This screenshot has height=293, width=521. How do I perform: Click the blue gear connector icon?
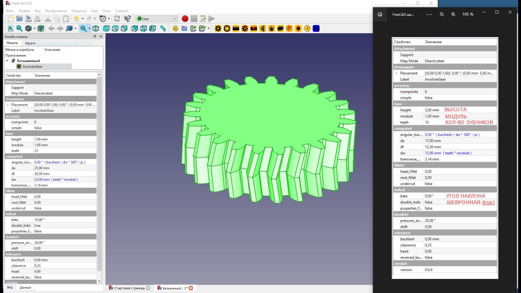click(316, 28)
